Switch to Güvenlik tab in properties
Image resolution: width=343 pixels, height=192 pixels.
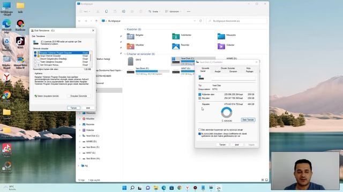(205, 68)
